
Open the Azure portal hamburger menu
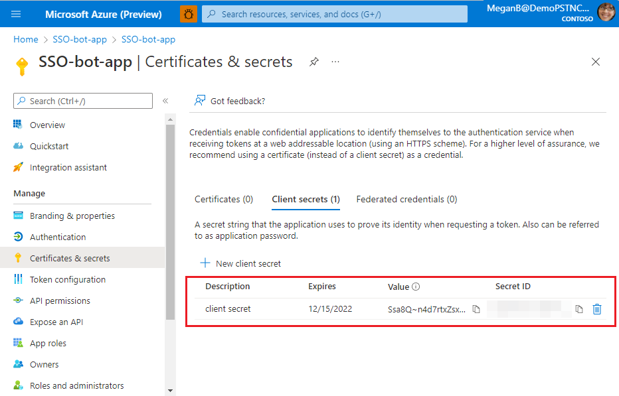[x=17, y=14]
